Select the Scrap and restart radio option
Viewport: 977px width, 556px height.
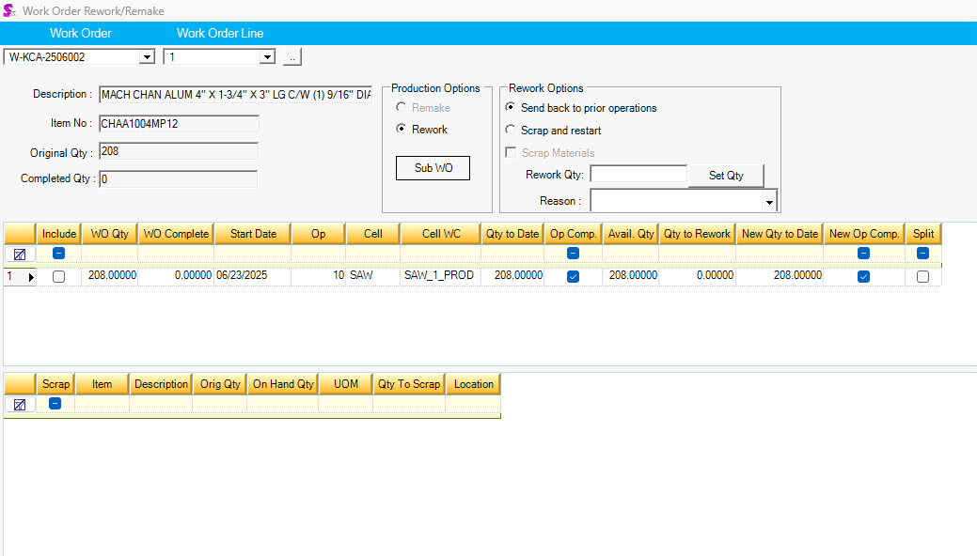(x=511, y=131)
